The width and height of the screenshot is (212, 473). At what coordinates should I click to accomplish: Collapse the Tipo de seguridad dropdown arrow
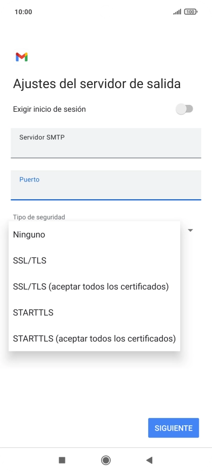tap(191, 230)
